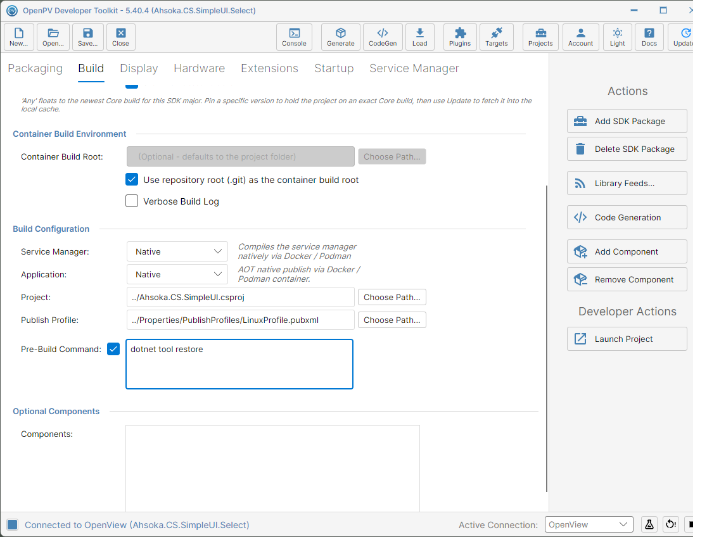Click the New project toolbar icon

click(x=19, y=37)
